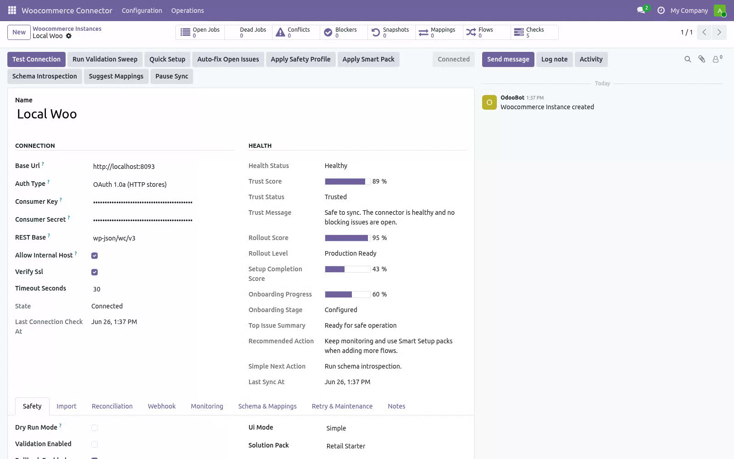Go to next record arrow
This screenshot has height=459, width=734.
click(x=719, y=32)
